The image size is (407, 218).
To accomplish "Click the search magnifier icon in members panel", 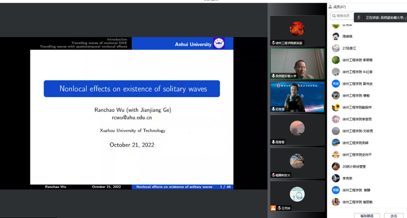I will [x=333, y=16].
